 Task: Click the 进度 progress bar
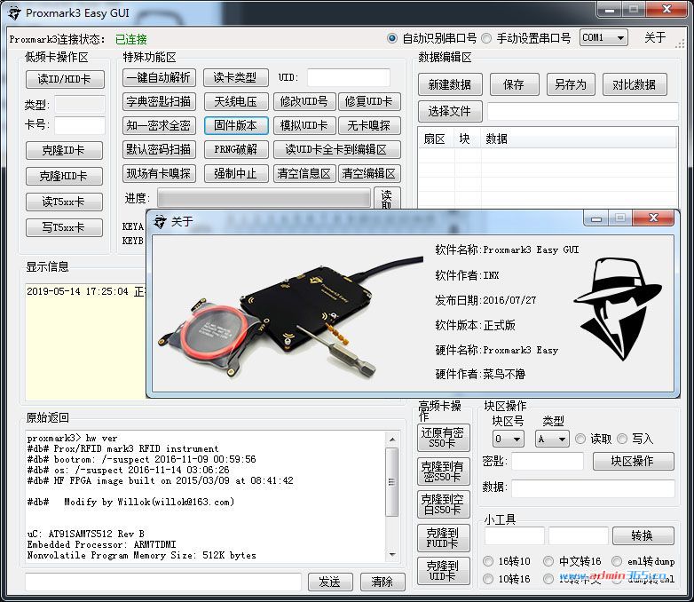click(264, 198)
